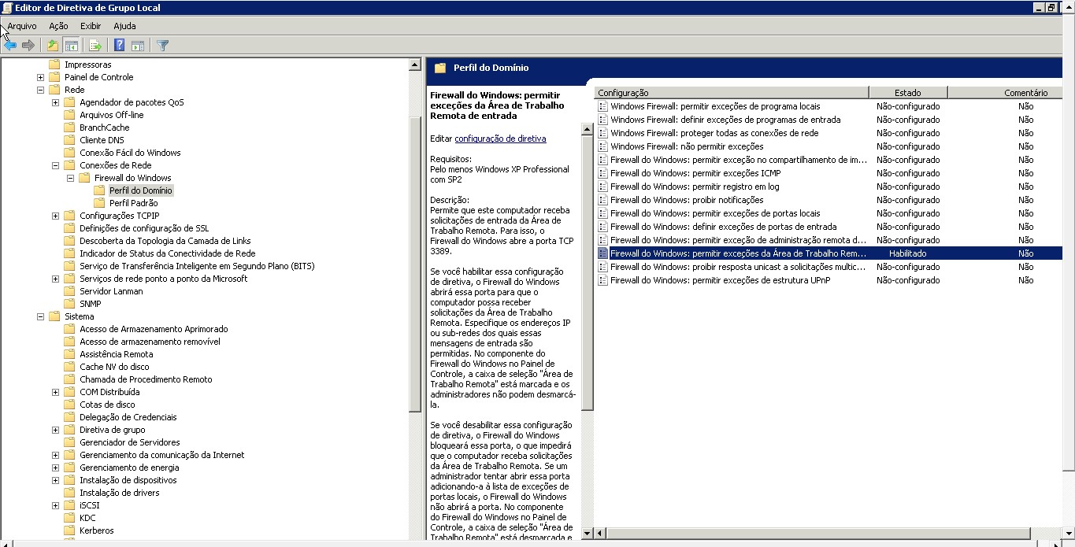Click the policy icon beside 'permitir registro em log'

(x=602, y=187)
